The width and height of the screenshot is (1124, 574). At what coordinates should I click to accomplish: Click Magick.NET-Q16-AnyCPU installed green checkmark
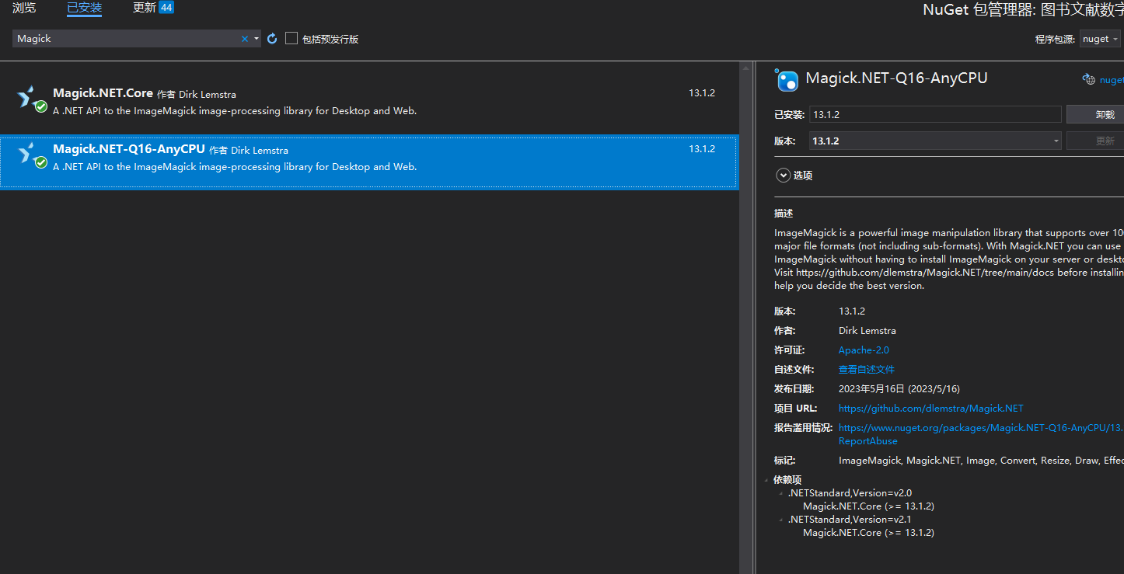(41, 162)
